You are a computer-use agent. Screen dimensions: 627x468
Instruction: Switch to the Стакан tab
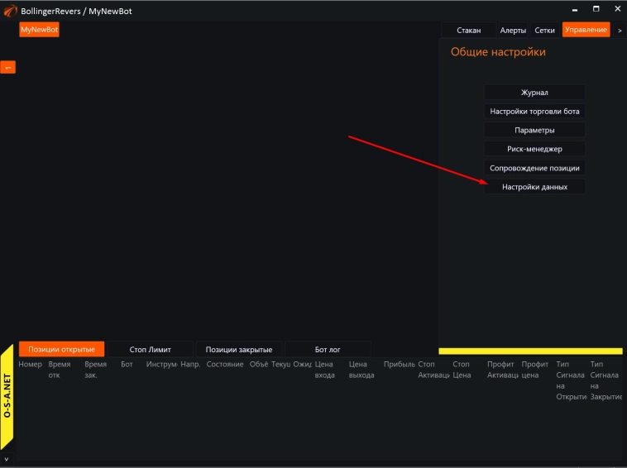468,30
